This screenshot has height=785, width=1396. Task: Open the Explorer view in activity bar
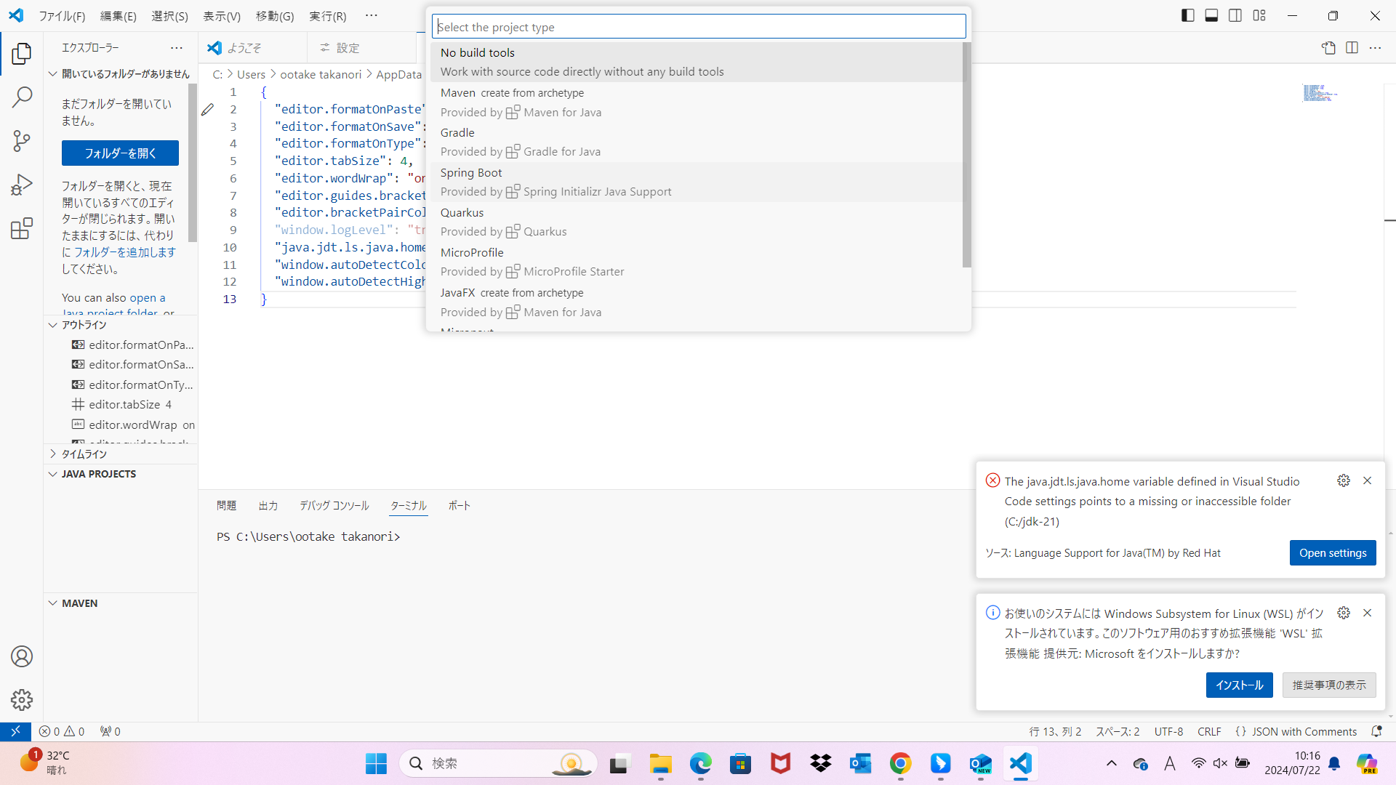(22, 53)
